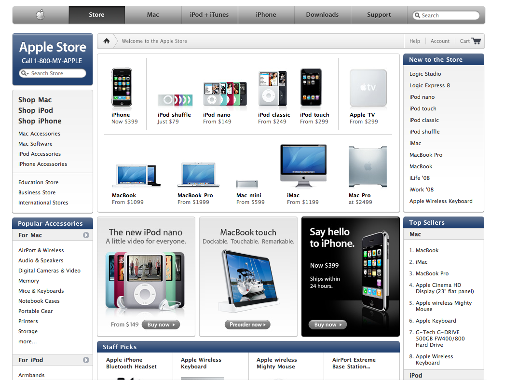Open the Help link
This screenshot has width=518, height=380.
point(415,41)
